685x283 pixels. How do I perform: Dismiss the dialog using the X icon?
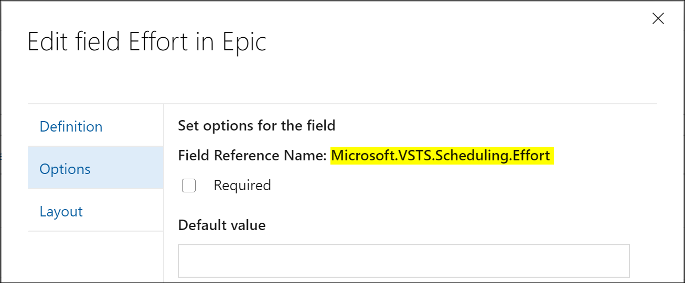tap(658, 19)
